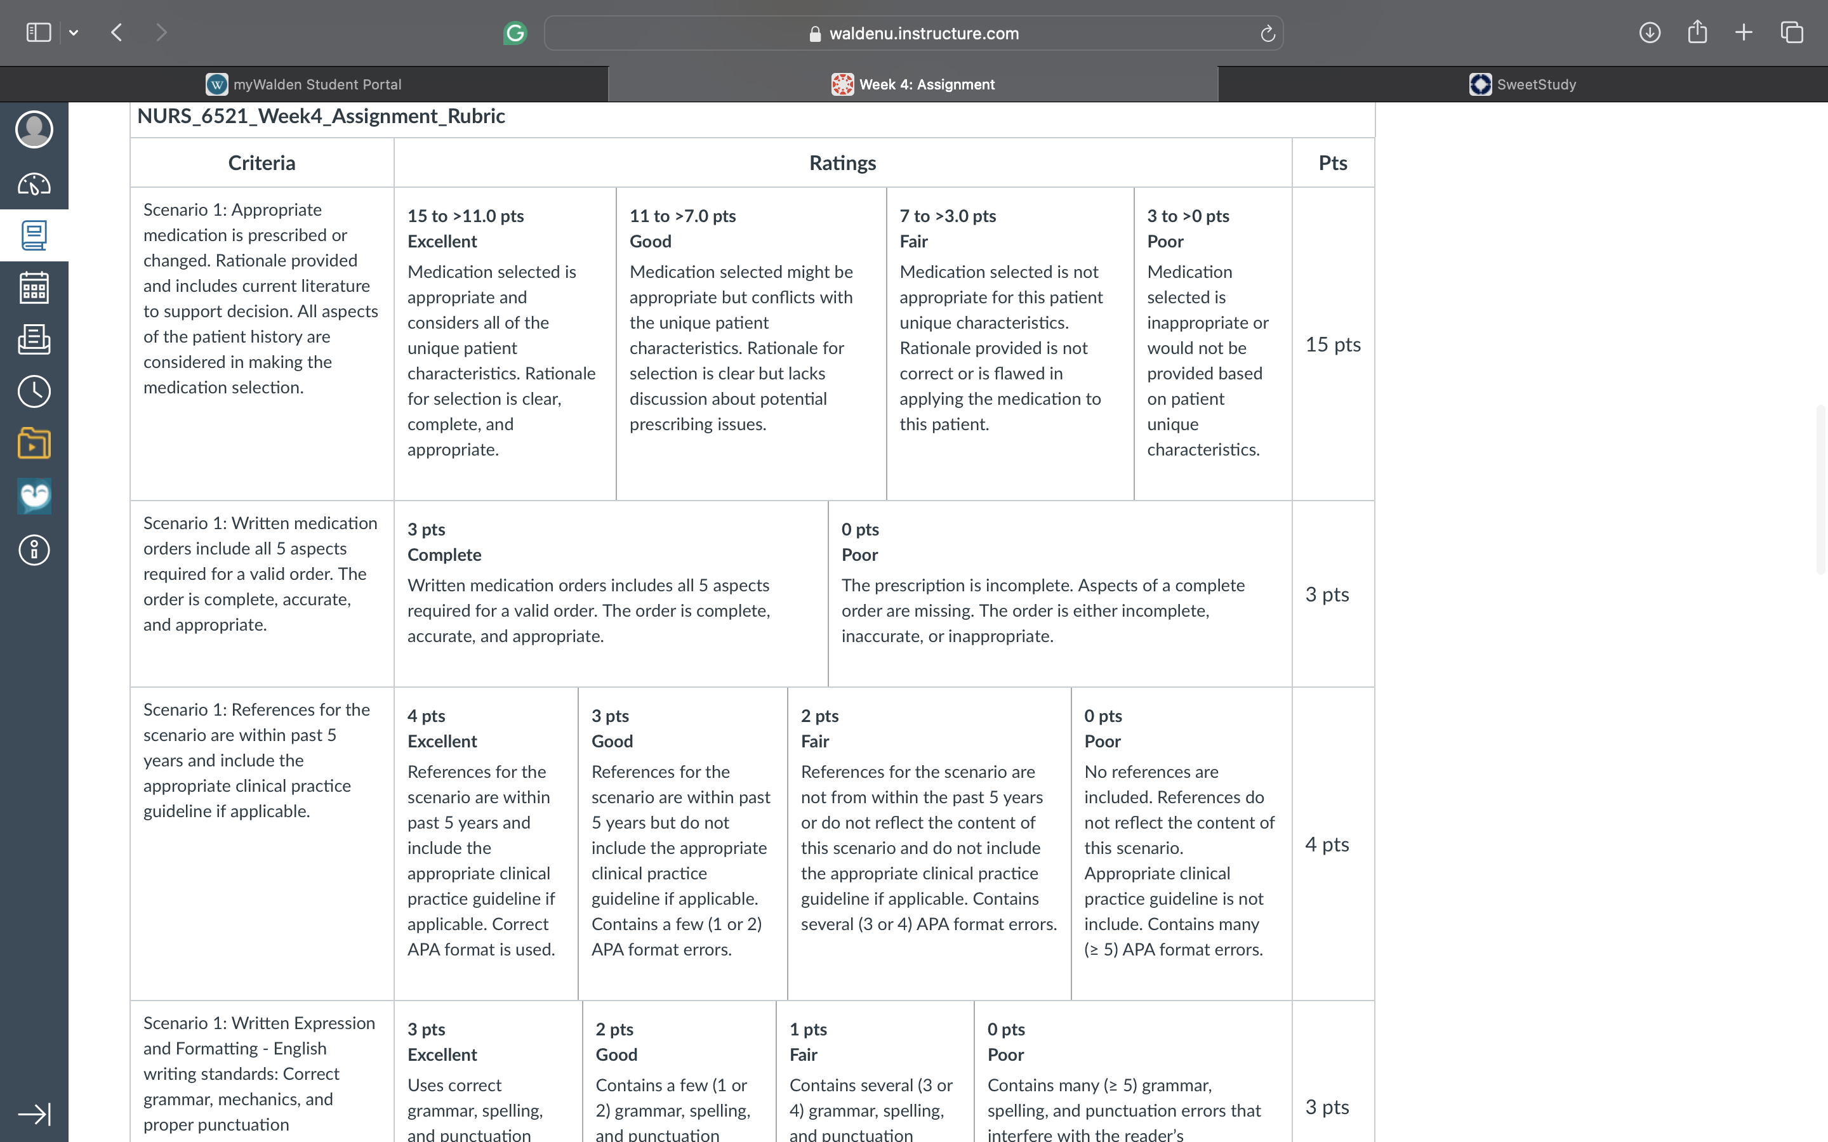The width and height of the screenshot is (1828, 1142).
Task: Open the Account avatar in sidebar
Action: [34, 129]
